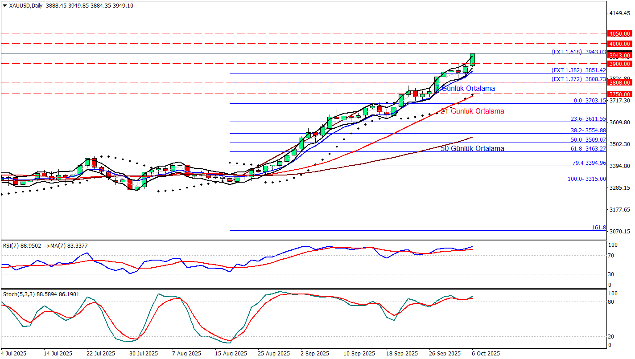635x359 pixels.
Task: Click the 80 level on Stochastic scale
Action: click(x=612, y=302)
